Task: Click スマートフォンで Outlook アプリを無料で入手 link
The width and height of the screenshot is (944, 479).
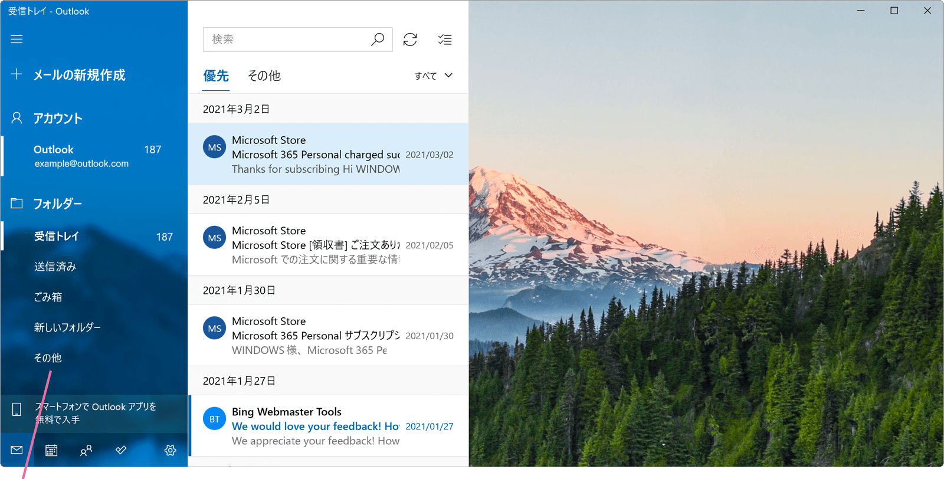Action: point(94,413)
